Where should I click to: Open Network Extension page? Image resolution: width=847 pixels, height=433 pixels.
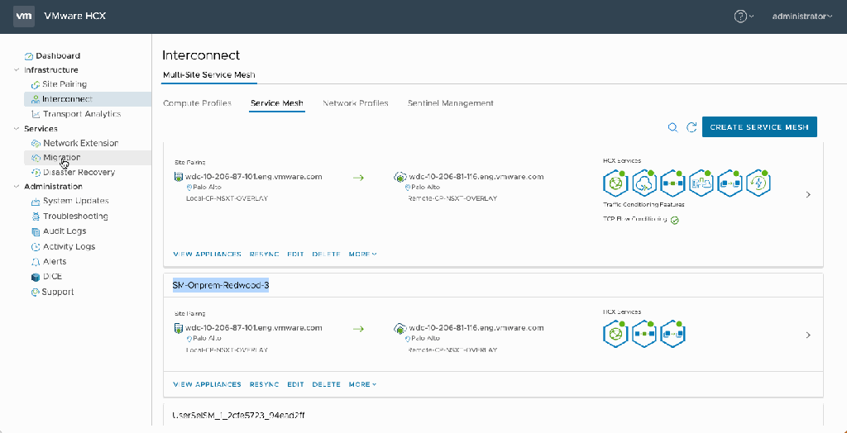80,143
